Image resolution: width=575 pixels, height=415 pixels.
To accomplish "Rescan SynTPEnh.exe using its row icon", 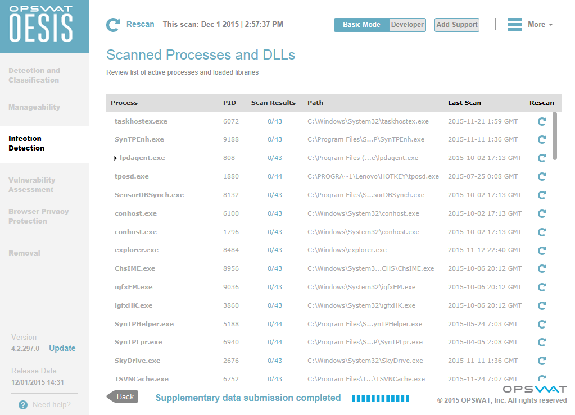I will coord(542,140).
